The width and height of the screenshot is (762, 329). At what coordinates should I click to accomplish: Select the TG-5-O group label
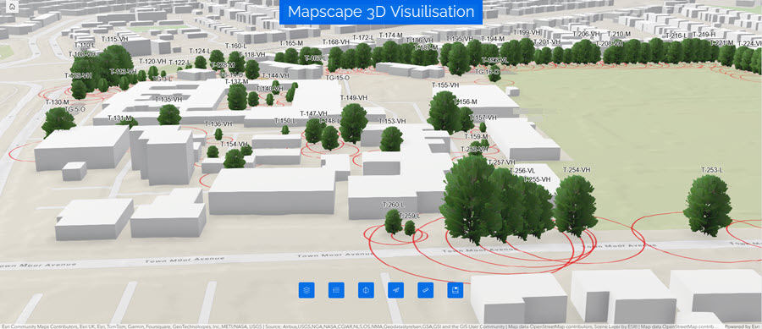pyautogui.click(x=75, y=110)
